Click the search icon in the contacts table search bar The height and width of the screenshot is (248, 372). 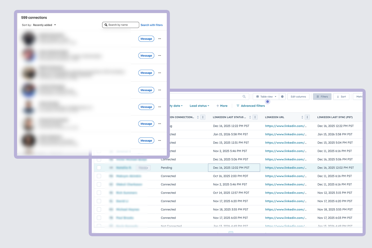[x=244, y=96]
